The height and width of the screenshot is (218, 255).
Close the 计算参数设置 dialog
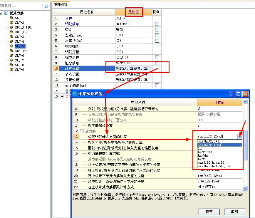(245, 94)
